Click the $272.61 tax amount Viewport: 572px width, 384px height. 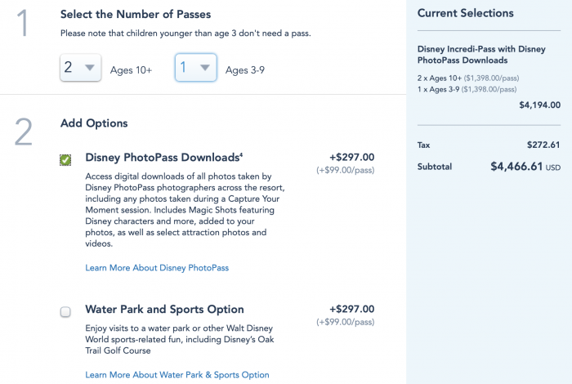click(543, 145)
